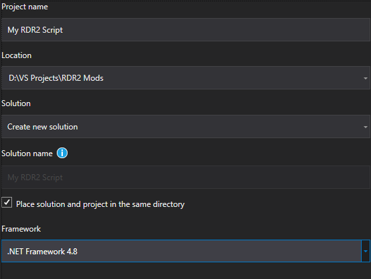Click the checkmark in the directory checkbox
This screenshot has width=371, height=279.
pos(7,202)
